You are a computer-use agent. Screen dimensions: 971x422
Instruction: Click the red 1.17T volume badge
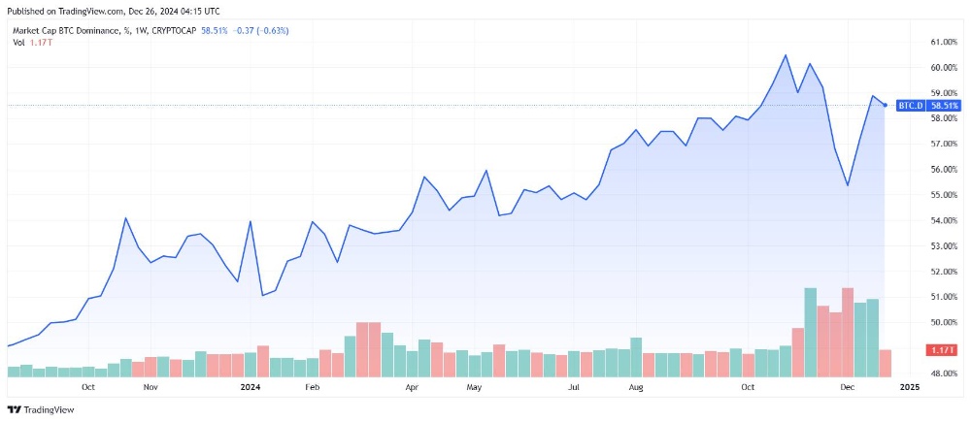tap(943, 351)
